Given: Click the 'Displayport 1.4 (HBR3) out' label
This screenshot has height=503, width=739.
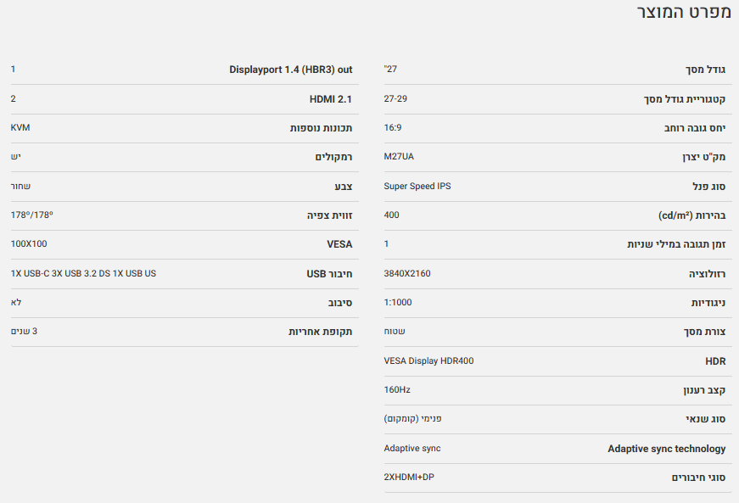Looking at the screenshot, I should pyautogui.click(x=290, y=70).
